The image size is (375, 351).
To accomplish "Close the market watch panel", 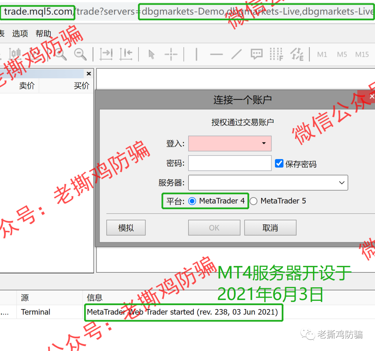I will click(89, 73).
